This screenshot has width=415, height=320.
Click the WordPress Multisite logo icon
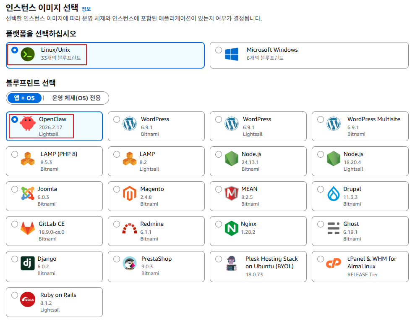point(334,124)
